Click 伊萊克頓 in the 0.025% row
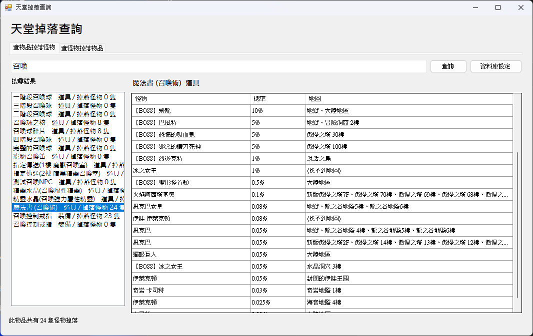The height and width of the screenshot is (336, 533). tap(191, 303)
